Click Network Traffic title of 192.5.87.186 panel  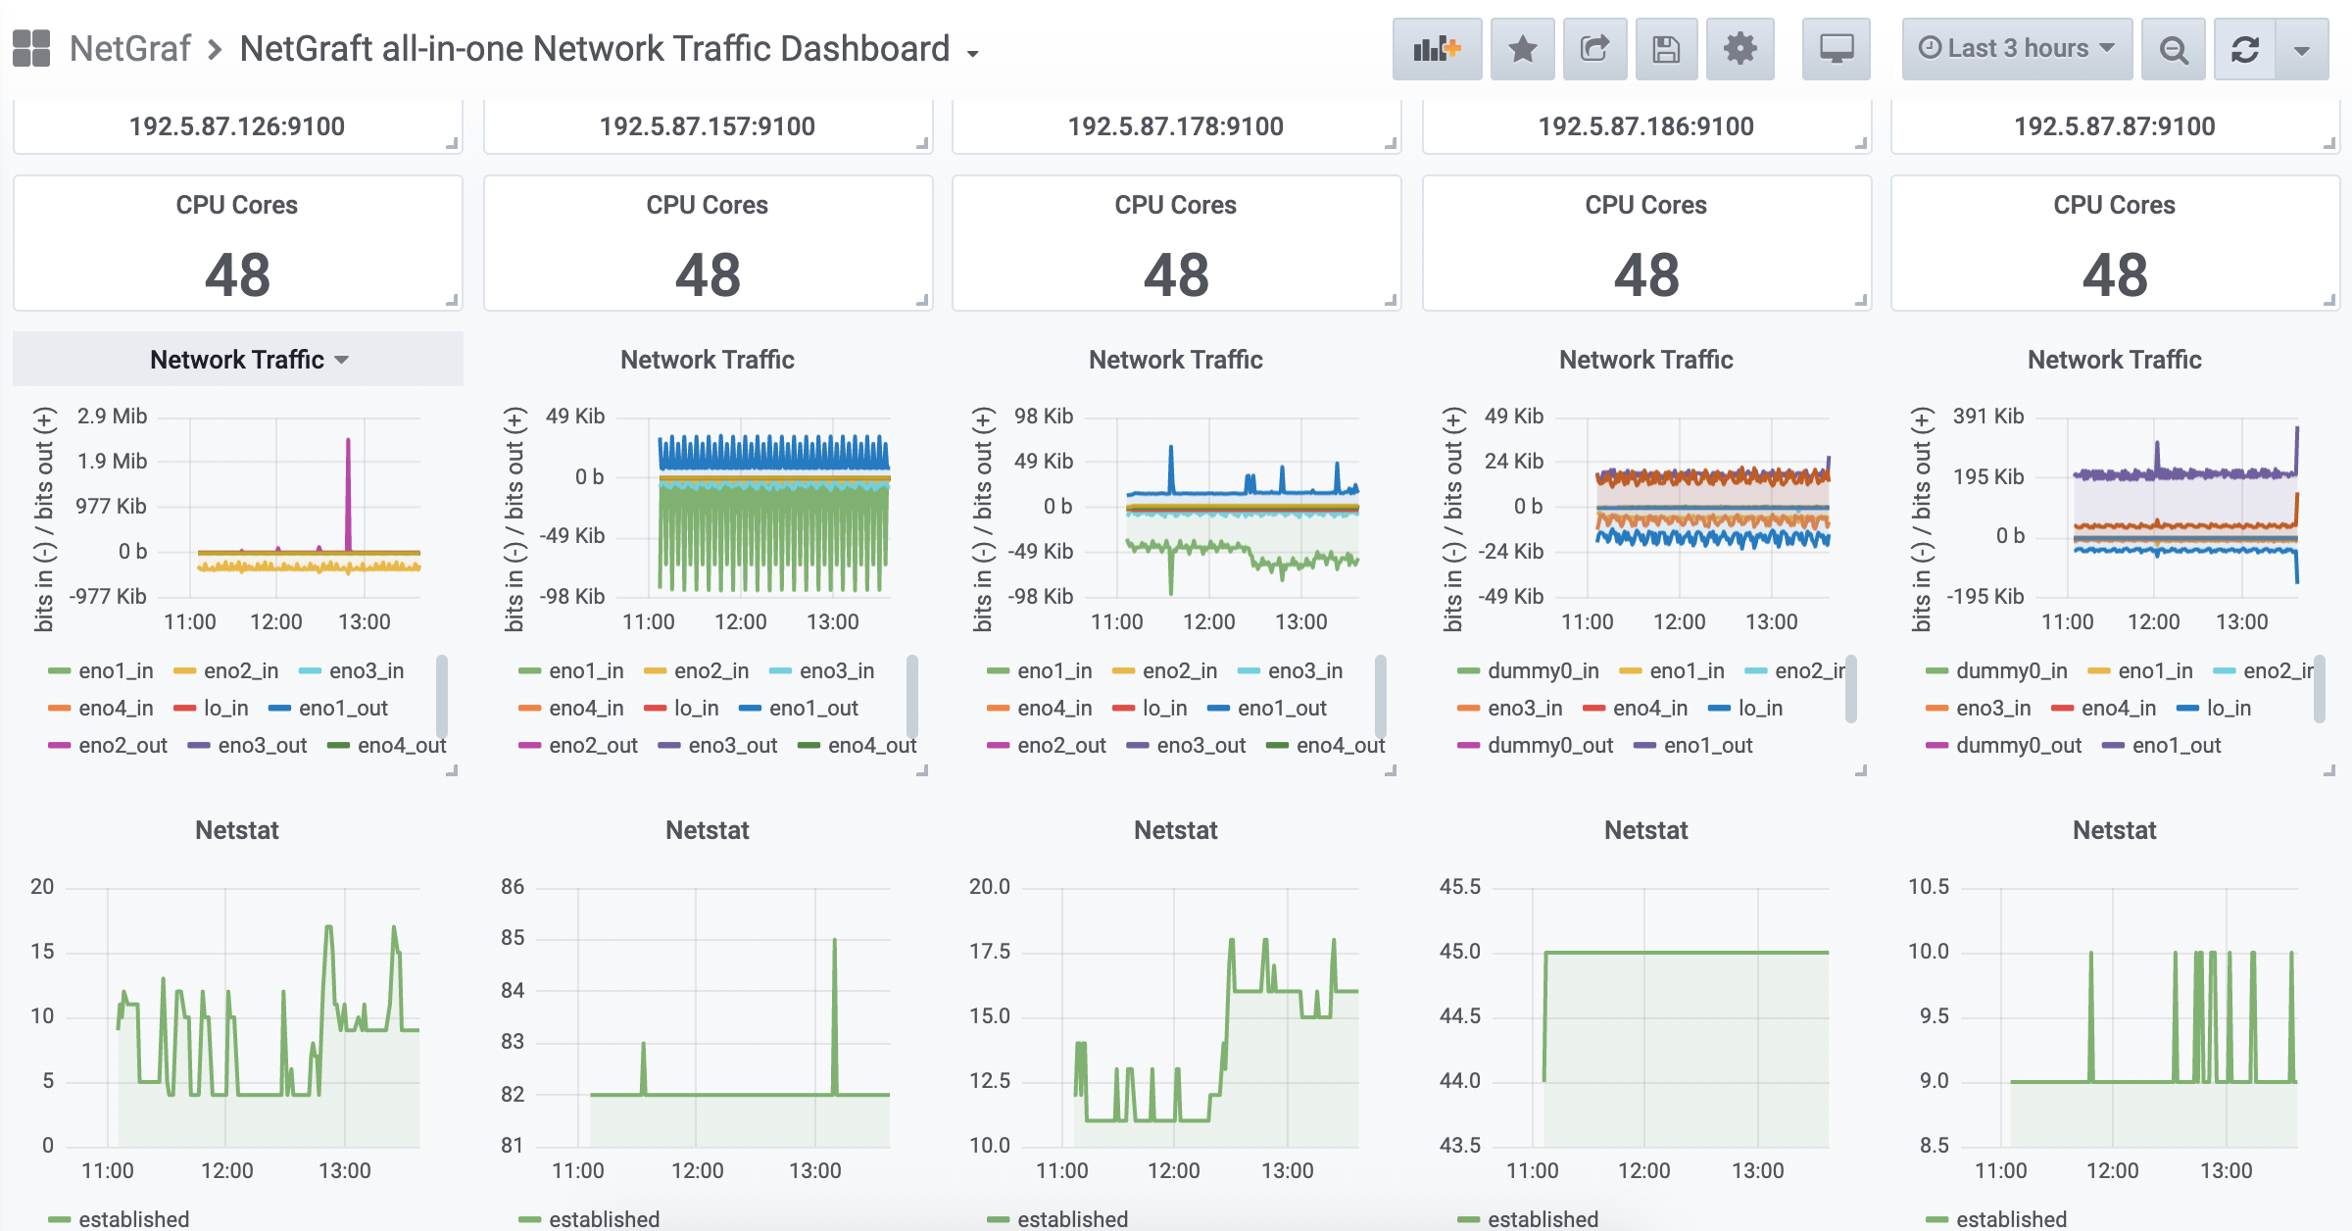coord(1646,360)
